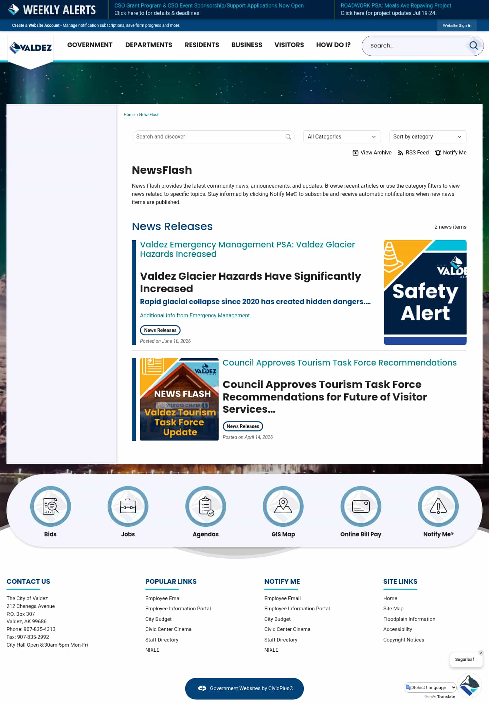Open the Bids quick link icon
Viewport: 489px width, 705px height.
pos(50,506)
